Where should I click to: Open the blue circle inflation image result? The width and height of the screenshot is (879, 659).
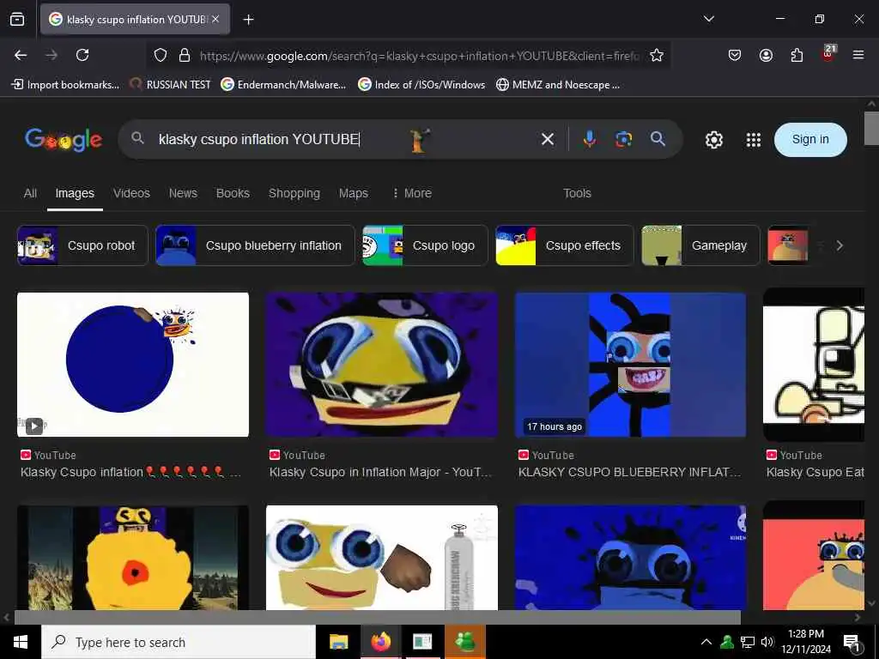click(x=133, y=364)
